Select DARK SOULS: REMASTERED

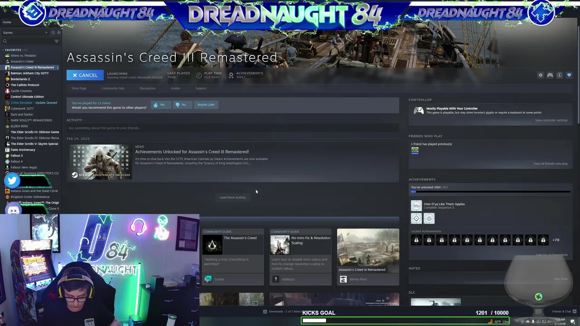tap(31, 120)
